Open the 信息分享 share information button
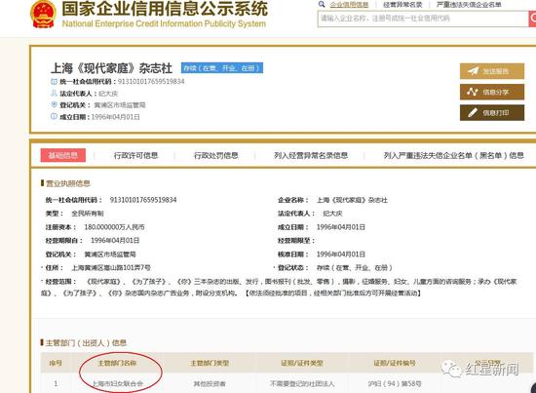Viewport: 536px width, 393px height. pyautogui.click(x=492, y=92)
